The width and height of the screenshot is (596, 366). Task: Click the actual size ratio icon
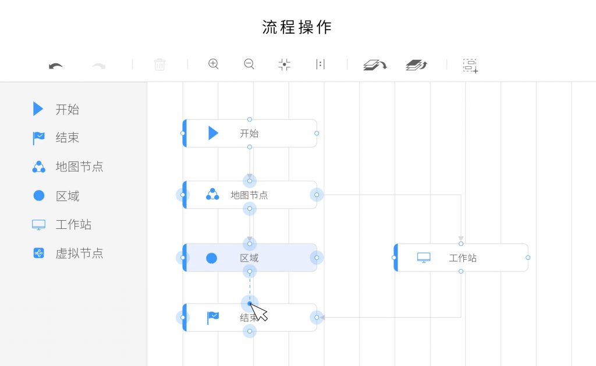pyautogui.click(x=321, y=64)
